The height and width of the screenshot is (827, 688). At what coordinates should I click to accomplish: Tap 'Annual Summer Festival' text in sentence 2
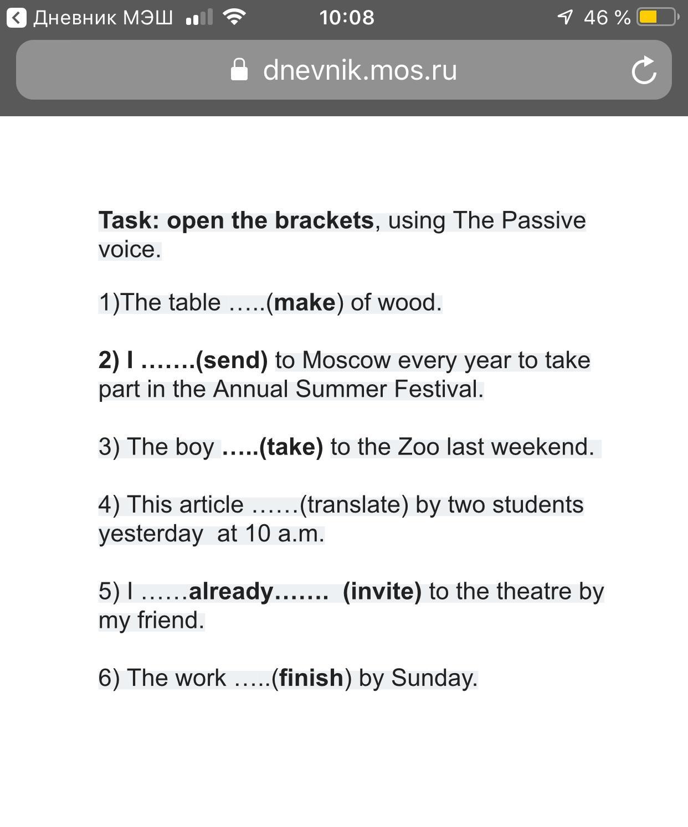pos(348,389)
